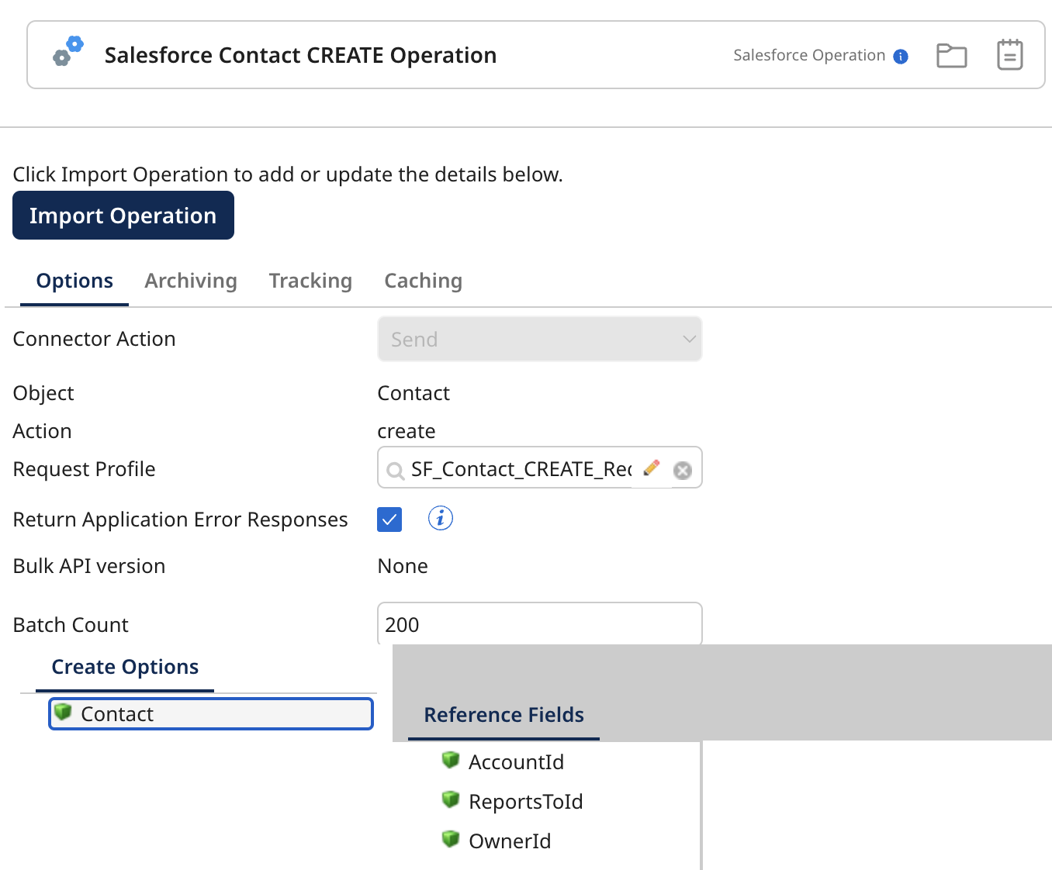Screen dimensions: 1052x870
Task: Switch to the Archiving tab
Action: (x=190, y=281)
